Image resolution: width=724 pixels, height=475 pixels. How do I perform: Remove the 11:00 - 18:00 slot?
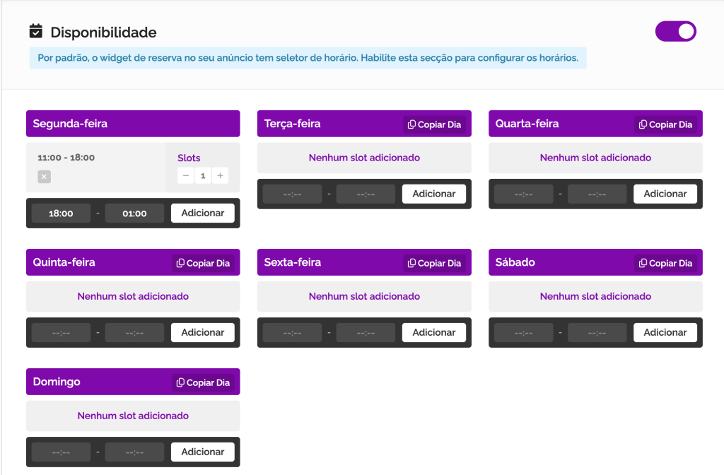(x=44, y=177)
